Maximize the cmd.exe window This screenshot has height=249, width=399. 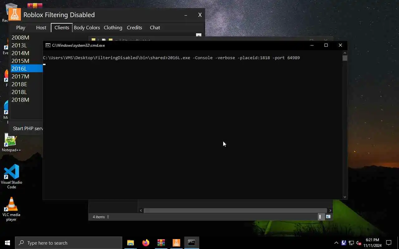coord(326,45)
